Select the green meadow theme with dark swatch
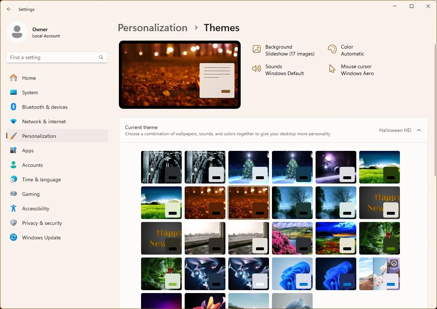 tap(380, 167)
